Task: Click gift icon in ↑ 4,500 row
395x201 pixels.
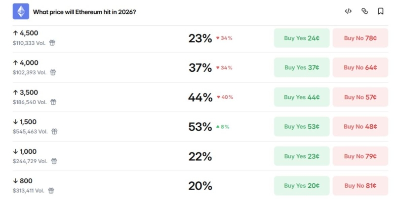Action: click(52, 43)
